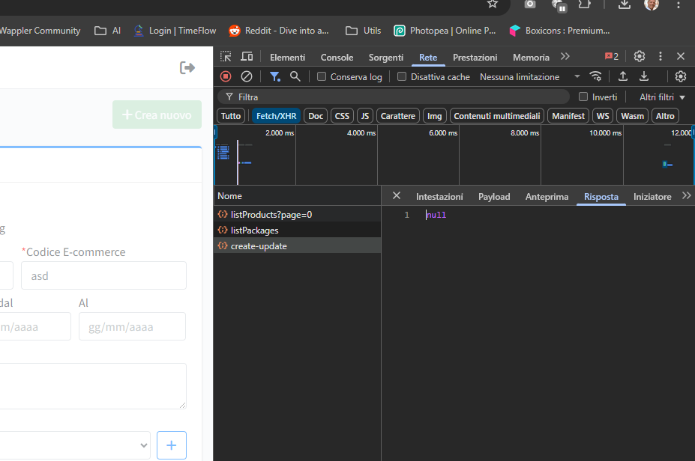Import HAR file upload icon
Viewport: 695px width, 461px height.
click(x=623, y=76)
